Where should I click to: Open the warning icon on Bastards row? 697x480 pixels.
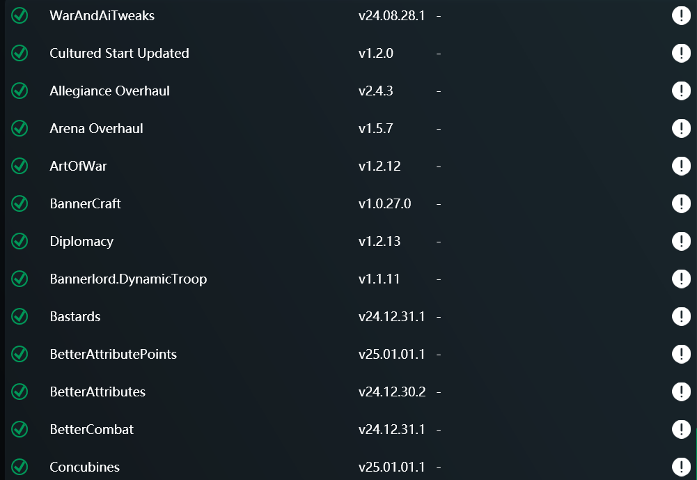tap(680, 317)
